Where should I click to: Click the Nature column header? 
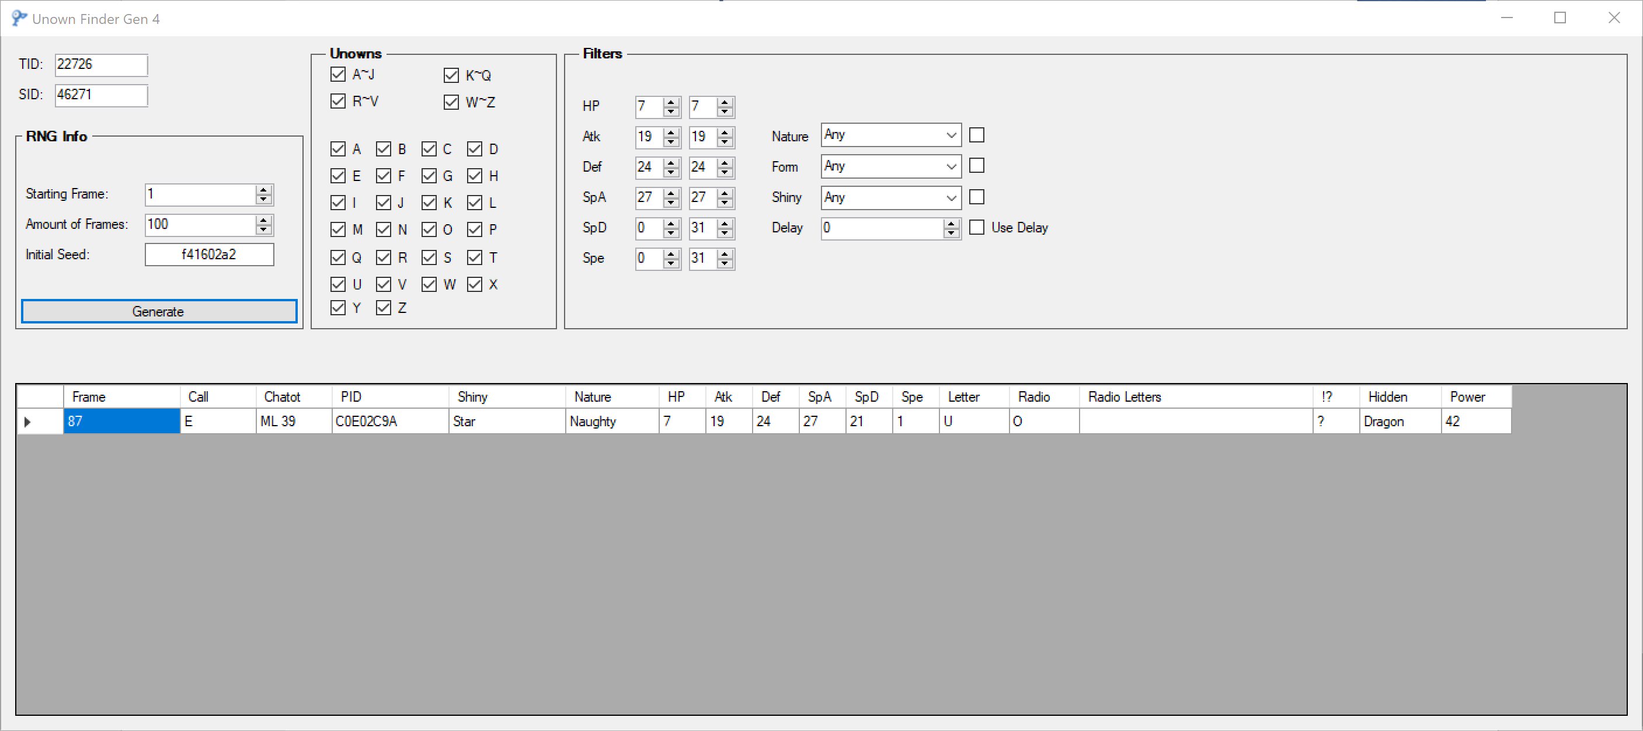(612, 397)
